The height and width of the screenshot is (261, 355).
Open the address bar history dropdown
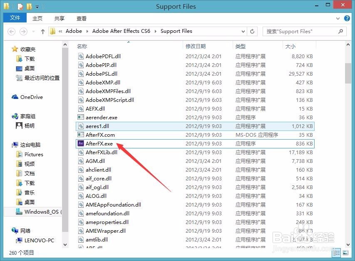click(x=243, y=32)
